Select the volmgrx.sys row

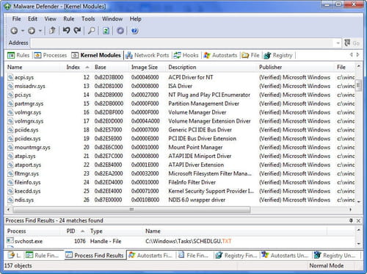pos(181,121)
